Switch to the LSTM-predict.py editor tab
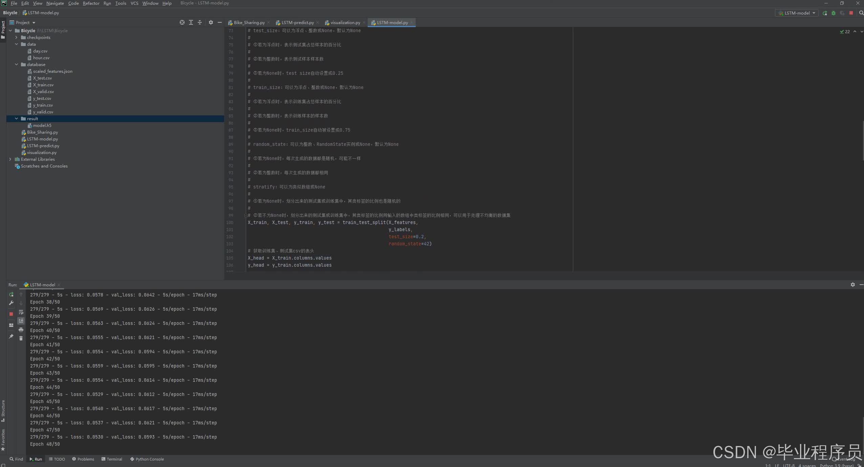 (x=297, y=23)
